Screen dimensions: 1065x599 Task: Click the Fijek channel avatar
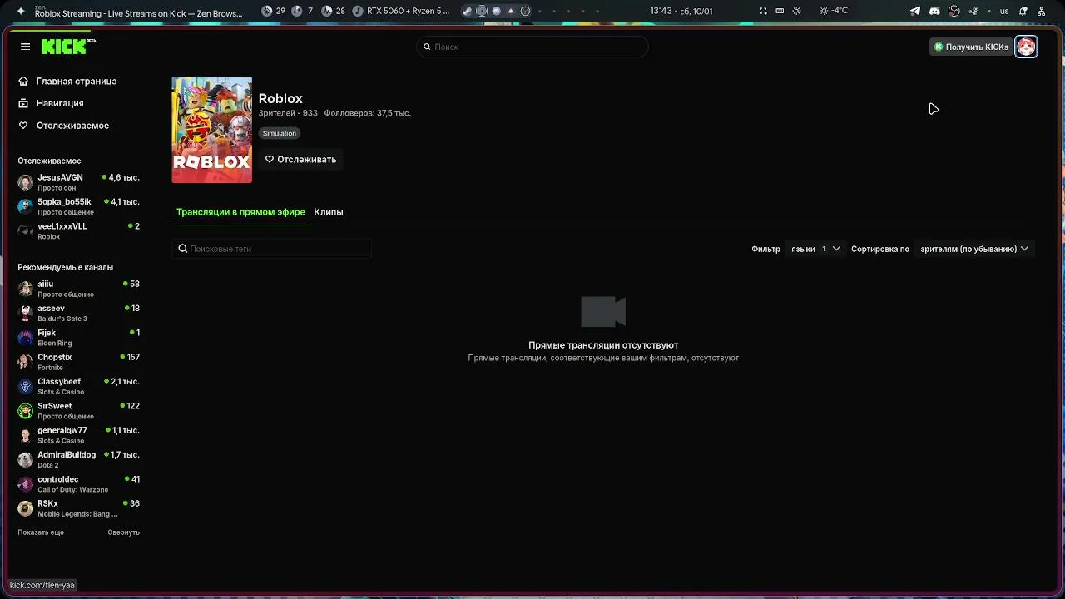[x=26, y=338]
